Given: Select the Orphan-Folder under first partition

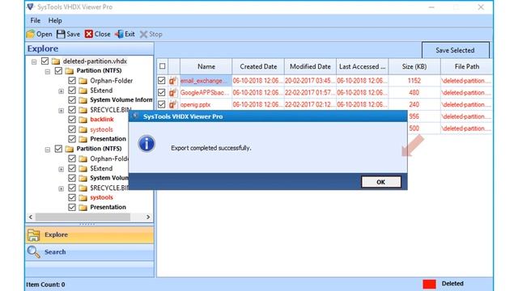Looking at the screenshot, I should coord(112,81).
